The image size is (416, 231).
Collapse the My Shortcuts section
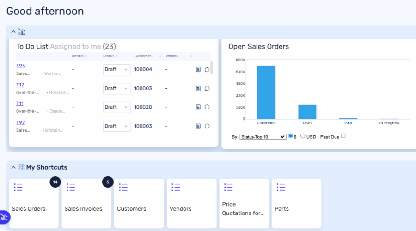pos(13,167)
